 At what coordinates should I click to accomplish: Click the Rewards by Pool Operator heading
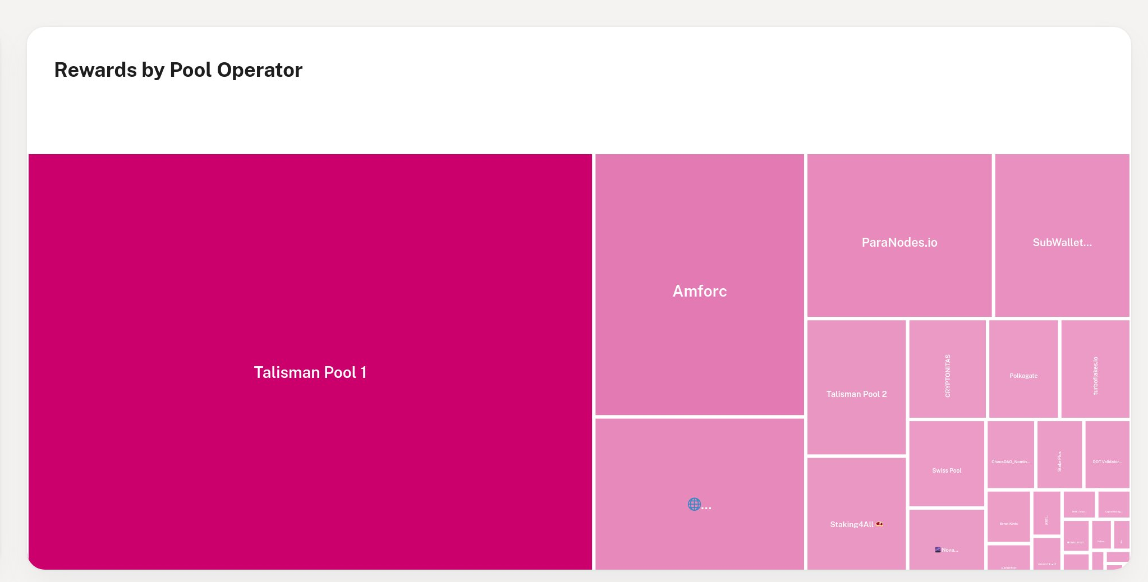point(178,70)
